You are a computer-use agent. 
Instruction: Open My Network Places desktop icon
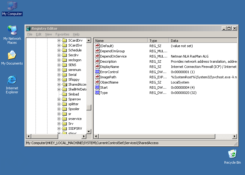12,35
